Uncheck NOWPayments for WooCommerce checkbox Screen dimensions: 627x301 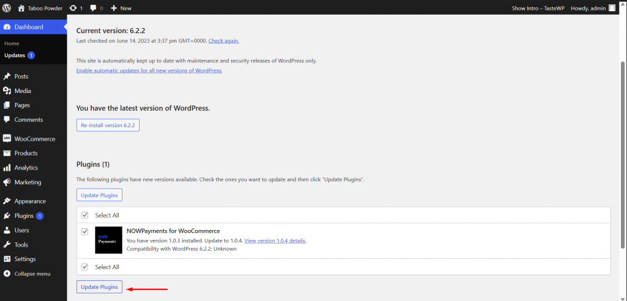coord(84,232)
